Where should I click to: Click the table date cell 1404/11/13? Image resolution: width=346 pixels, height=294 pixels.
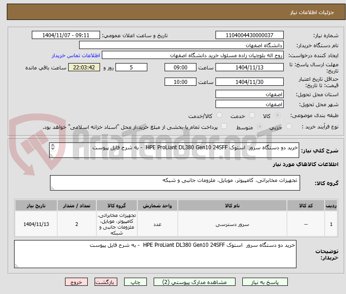pyautogui.click(x=36, y=224)
